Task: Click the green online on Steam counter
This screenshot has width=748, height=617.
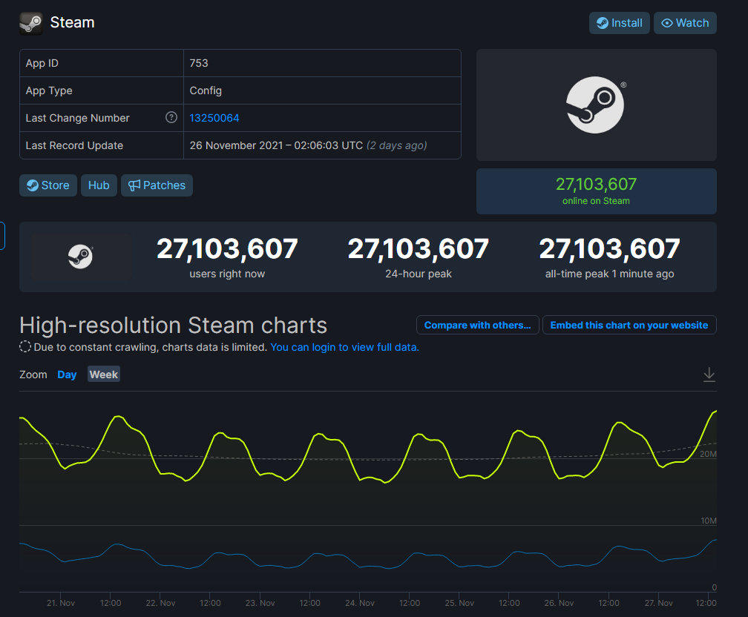Action: pyautogui.click(x=596, y=191)
